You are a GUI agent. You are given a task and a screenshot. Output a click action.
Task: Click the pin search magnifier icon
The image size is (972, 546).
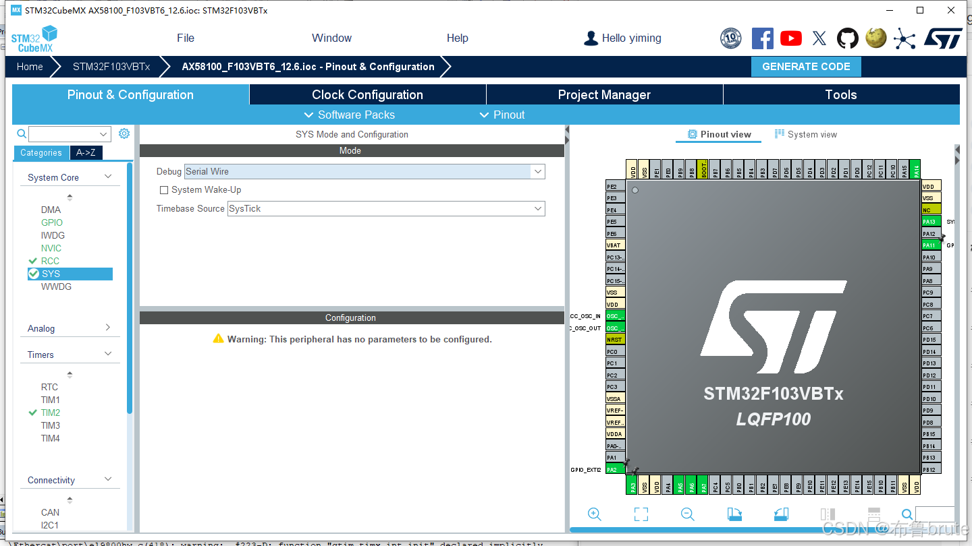click(x=907, y=514)
